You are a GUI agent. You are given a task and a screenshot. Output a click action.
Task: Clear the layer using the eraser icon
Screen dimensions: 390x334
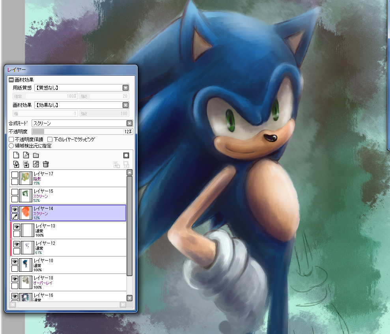(x=36, y=164)
